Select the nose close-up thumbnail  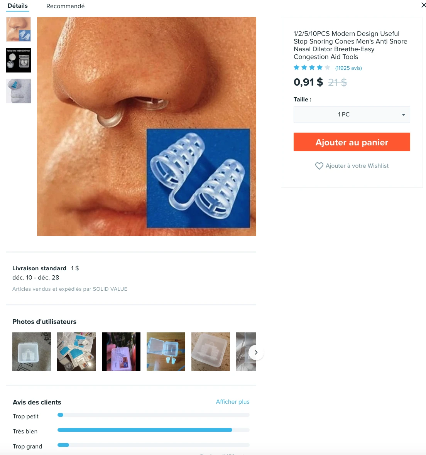point(19,29)
